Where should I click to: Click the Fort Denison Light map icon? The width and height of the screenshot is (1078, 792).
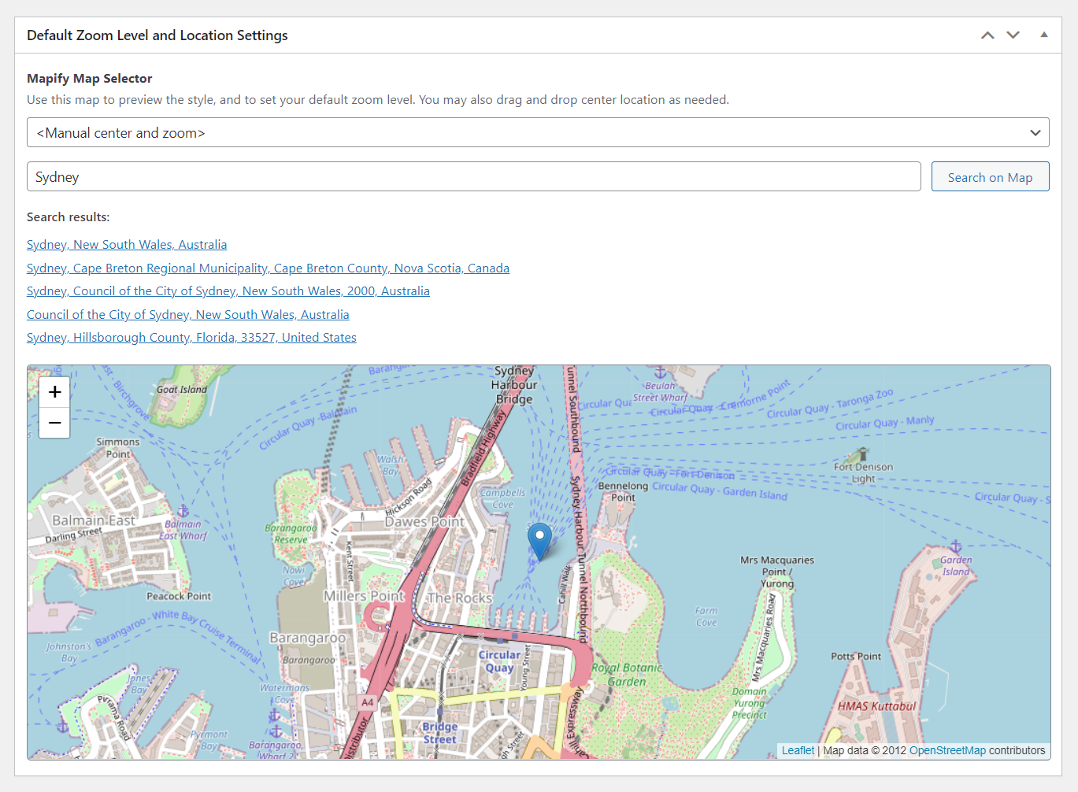863,453
